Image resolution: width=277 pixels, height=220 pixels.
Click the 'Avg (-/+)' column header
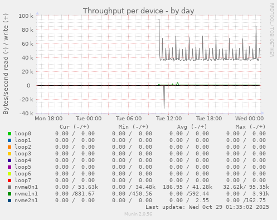click(192, 127)
